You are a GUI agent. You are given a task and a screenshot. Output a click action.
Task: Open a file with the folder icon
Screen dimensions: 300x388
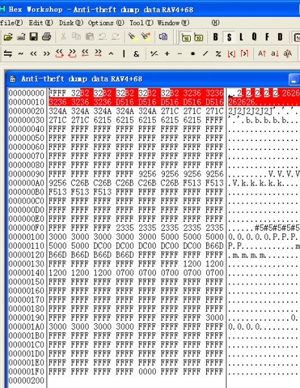coord(8,37)
